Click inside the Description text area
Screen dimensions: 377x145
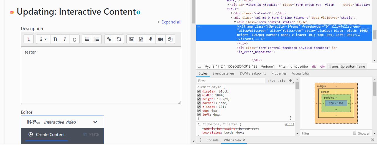click(101, 75)
